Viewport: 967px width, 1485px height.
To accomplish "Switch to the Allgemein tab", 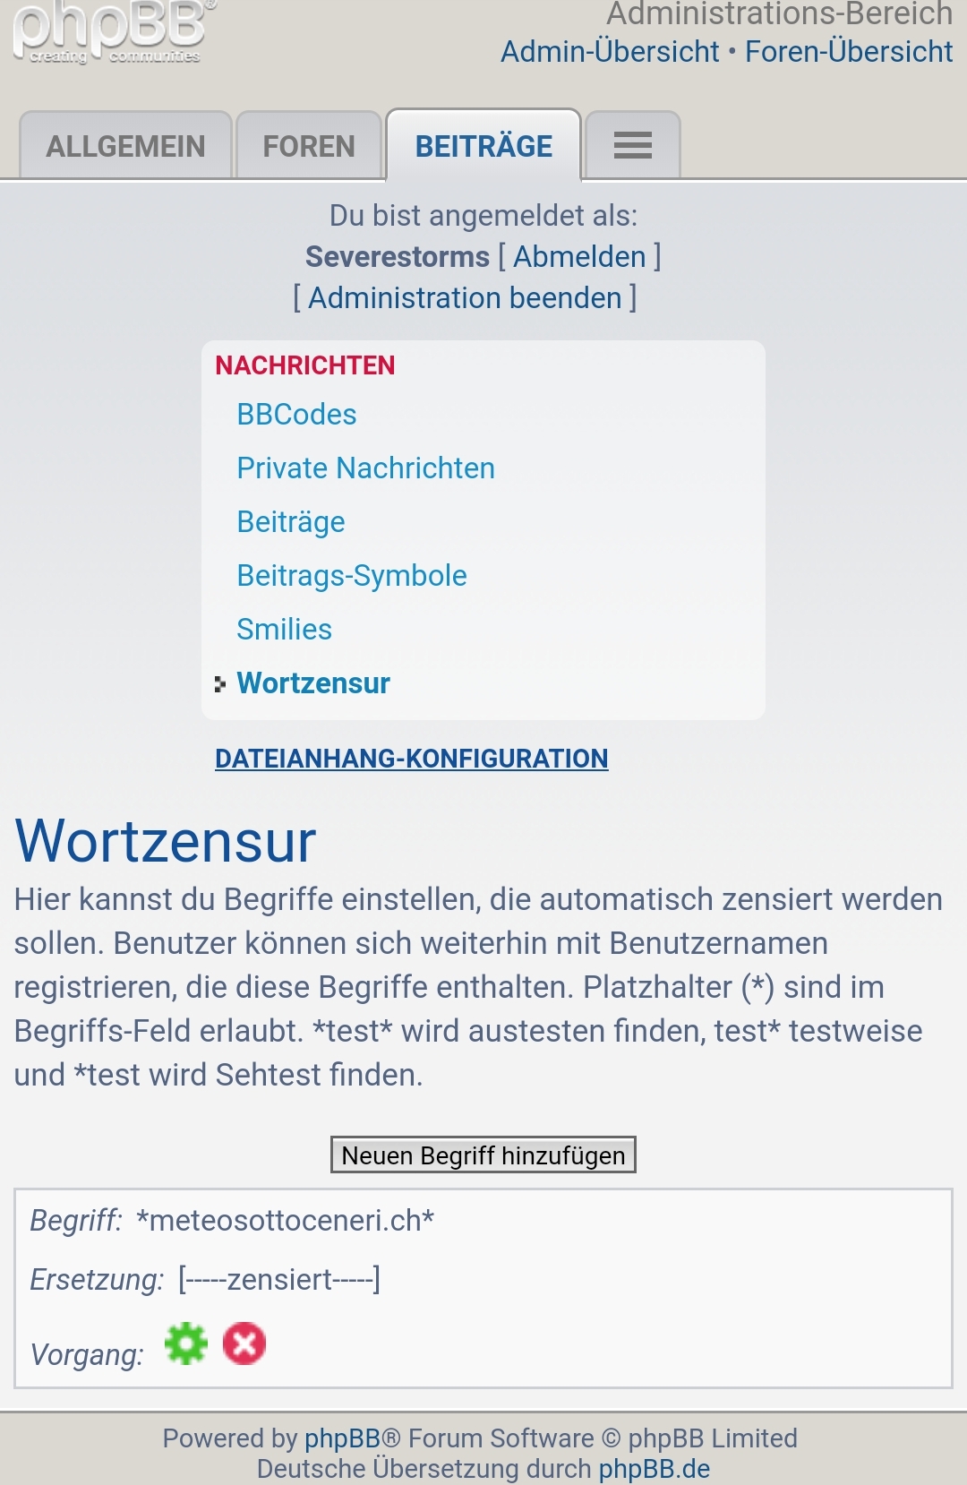I will click(126, 146).
